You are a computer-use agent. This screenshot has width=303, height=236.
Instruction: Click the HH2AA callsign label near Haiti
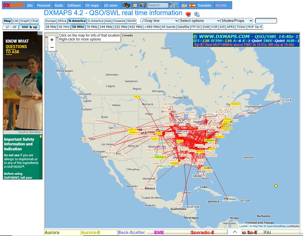click(x=232, y=199)
